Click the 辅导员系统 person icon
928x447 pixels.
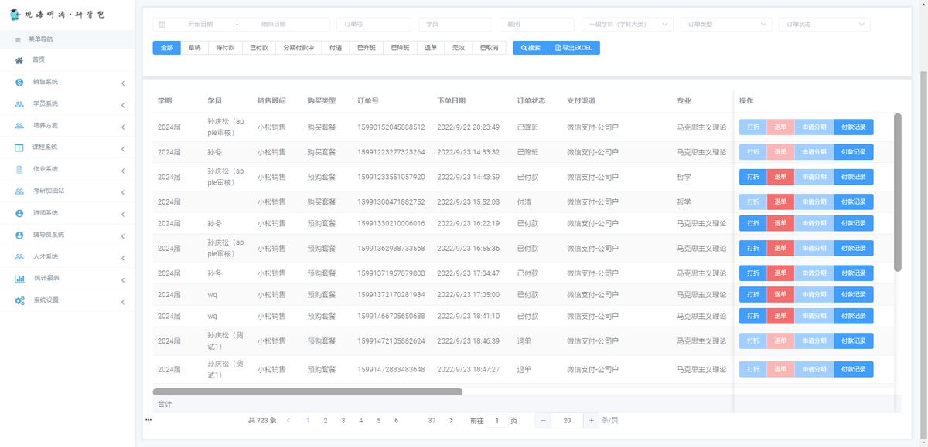[19, 234]
